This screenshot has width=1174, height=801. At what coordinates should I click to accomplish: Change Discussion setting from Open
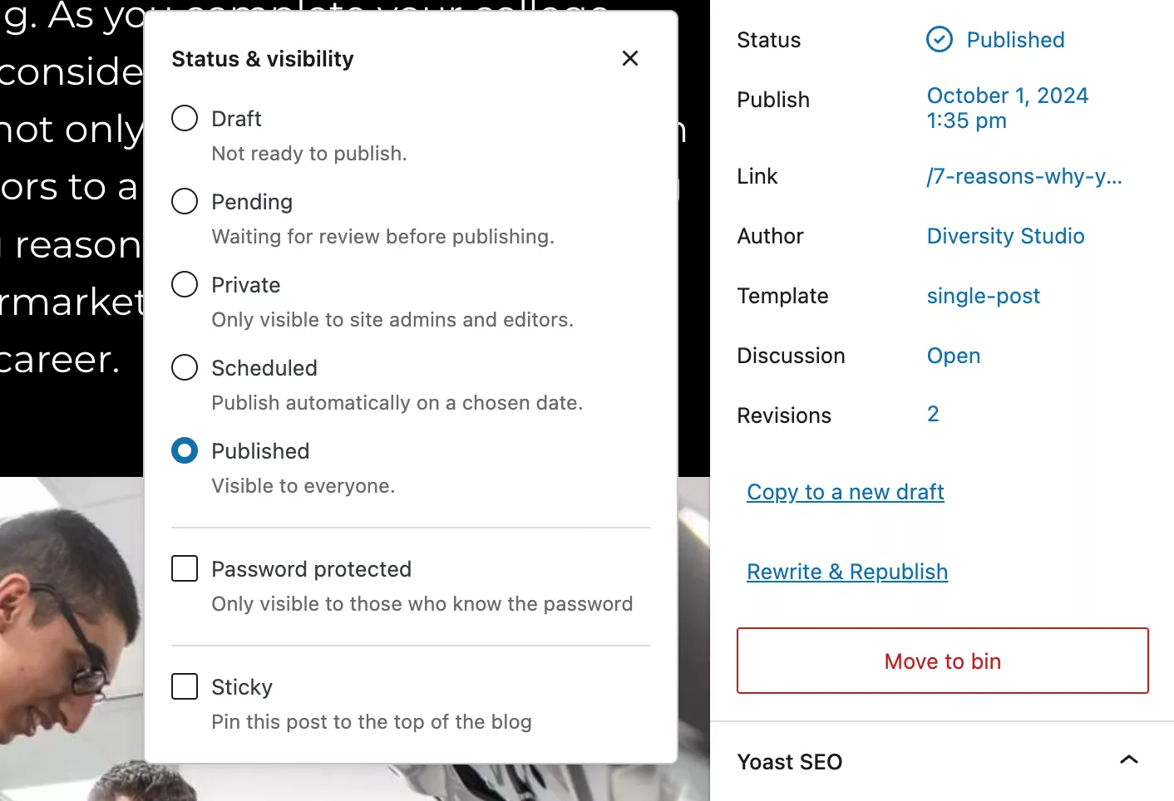(953, 356)
